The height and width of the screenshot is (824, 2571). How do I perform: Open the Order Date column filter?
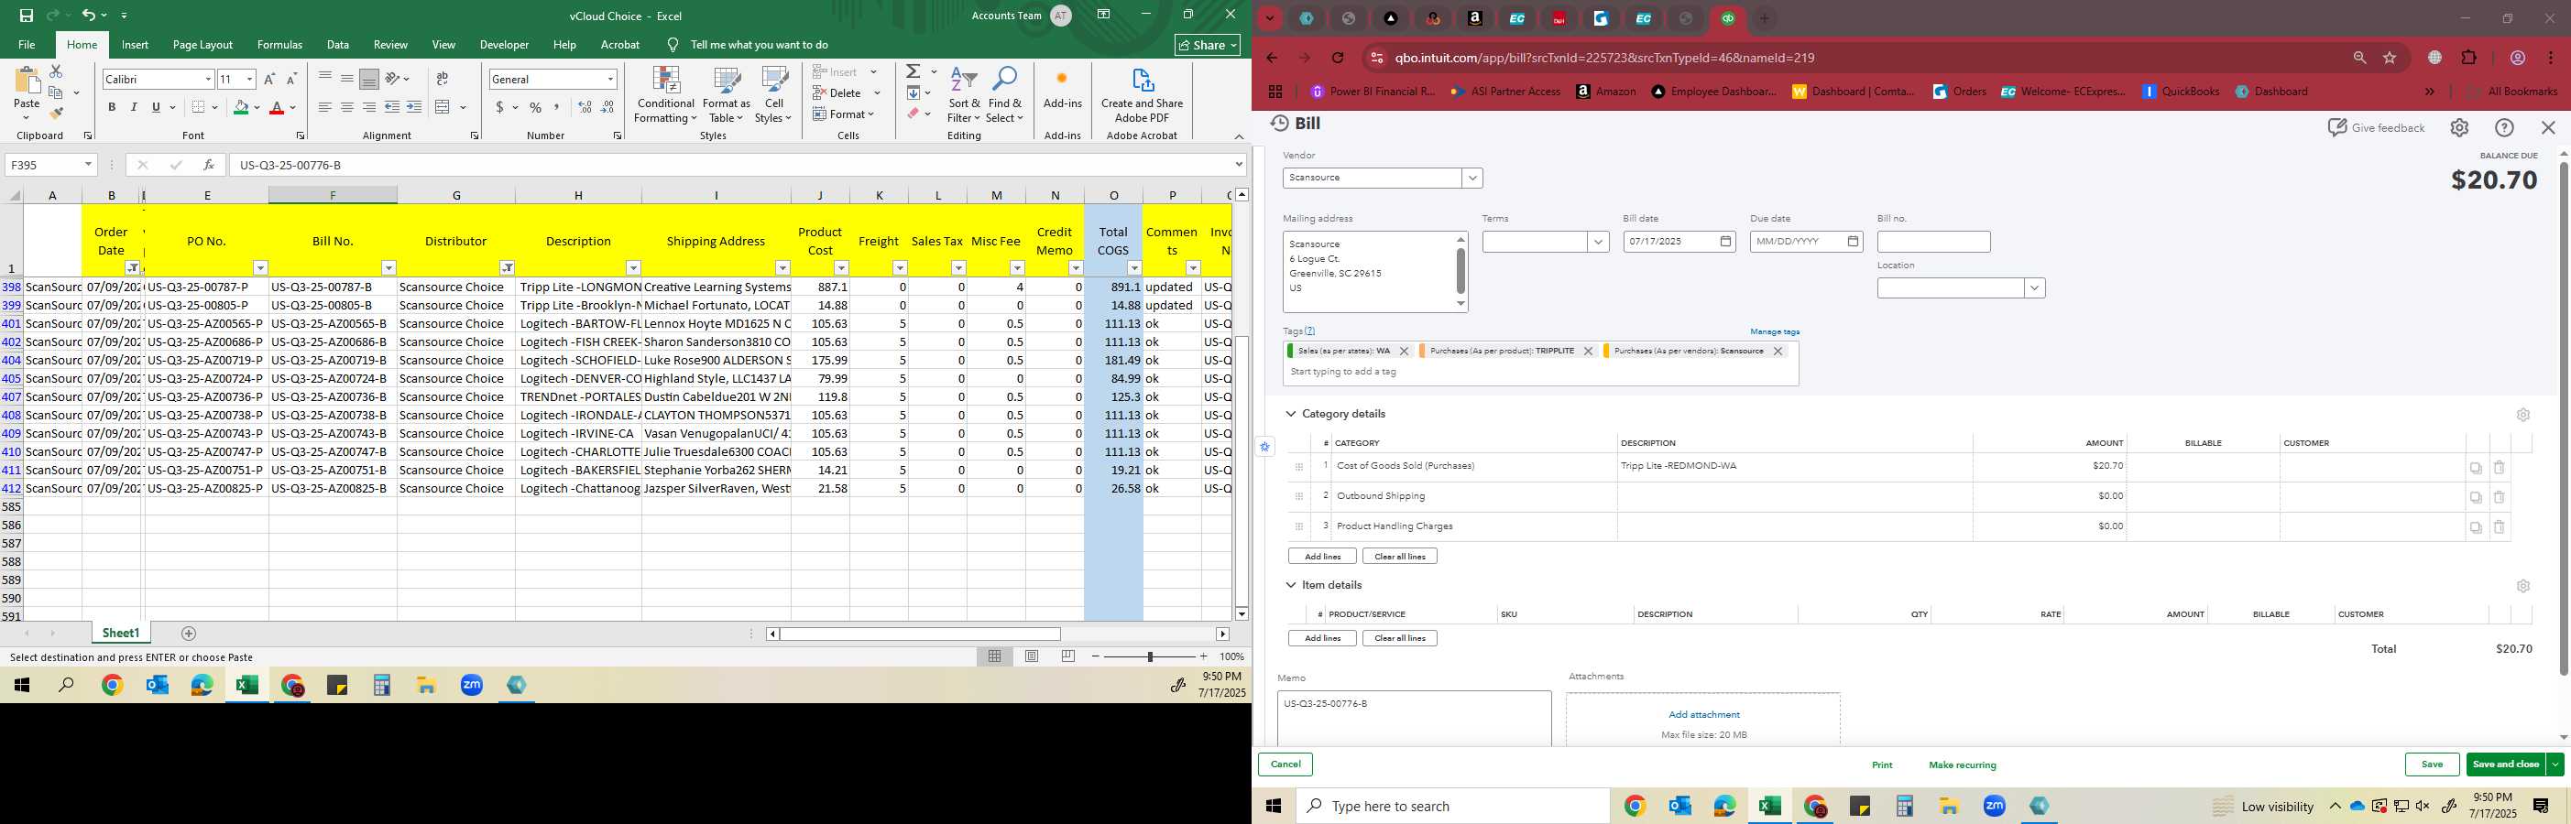tap(133, 268)
